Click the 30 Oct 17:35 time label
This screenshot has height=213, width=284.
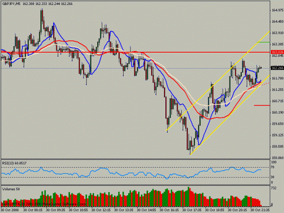coord(192,210)
